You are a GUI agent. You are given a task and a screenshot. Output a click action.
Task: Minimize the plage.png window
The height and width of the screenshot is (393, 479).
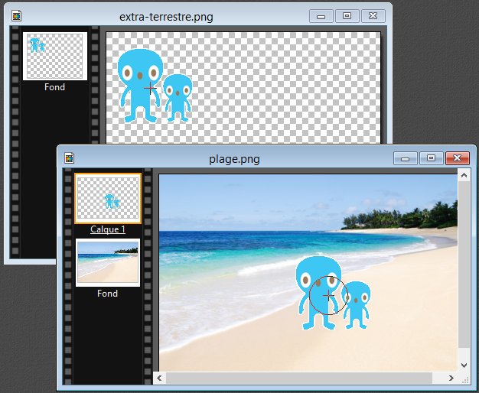pyautogui.click(x=406, y=158)
